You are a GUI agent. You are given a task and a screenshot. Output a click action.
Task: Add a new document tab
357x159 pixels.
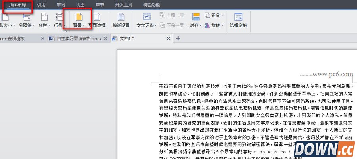178,39
